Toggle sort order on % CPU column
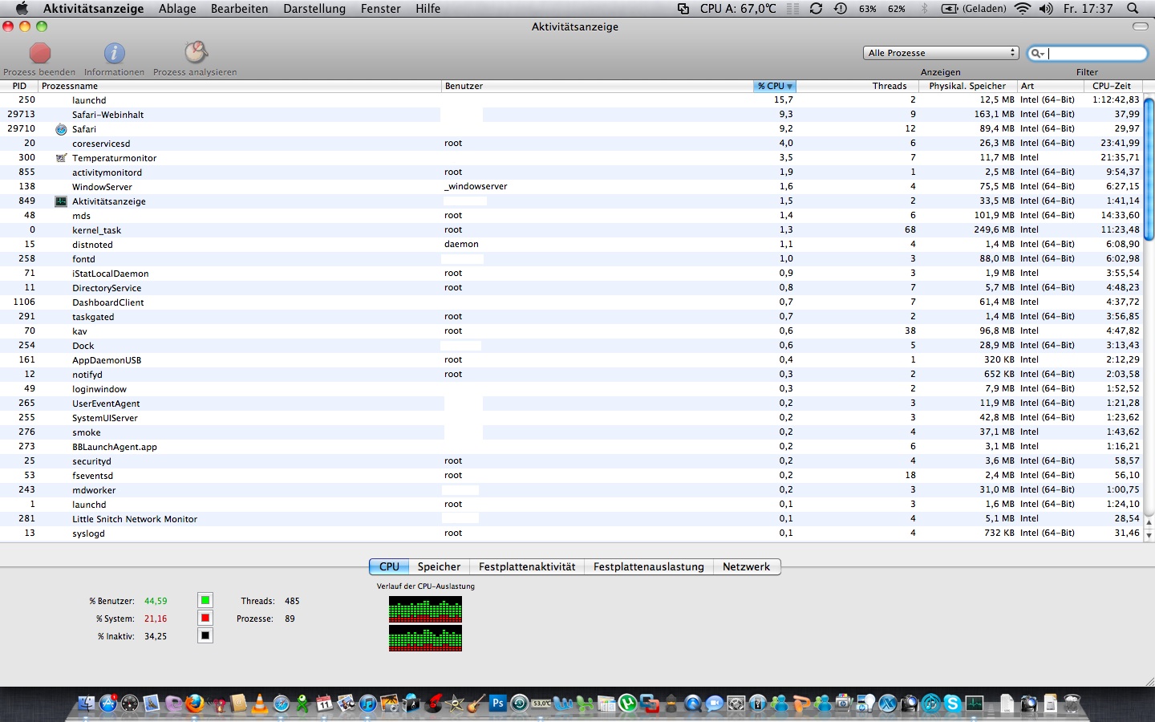The image size is (1155, 722). coord(775,86)
